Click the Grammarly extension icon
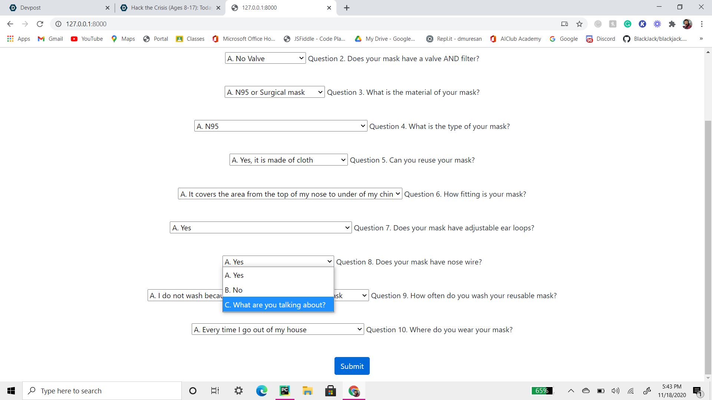Image resolution: width=712 pixels, height=400 pixels. tap(627, 24)
